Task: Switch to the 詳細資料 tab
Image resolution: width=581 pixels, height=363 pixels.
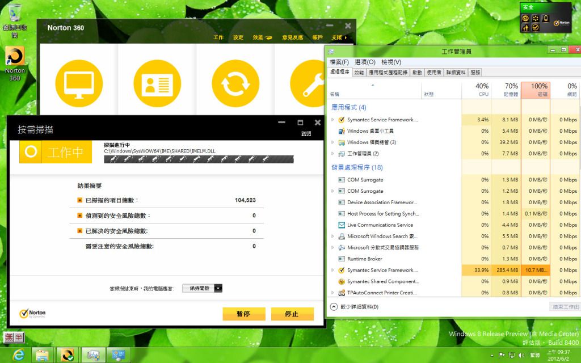Action: [456, 73]
